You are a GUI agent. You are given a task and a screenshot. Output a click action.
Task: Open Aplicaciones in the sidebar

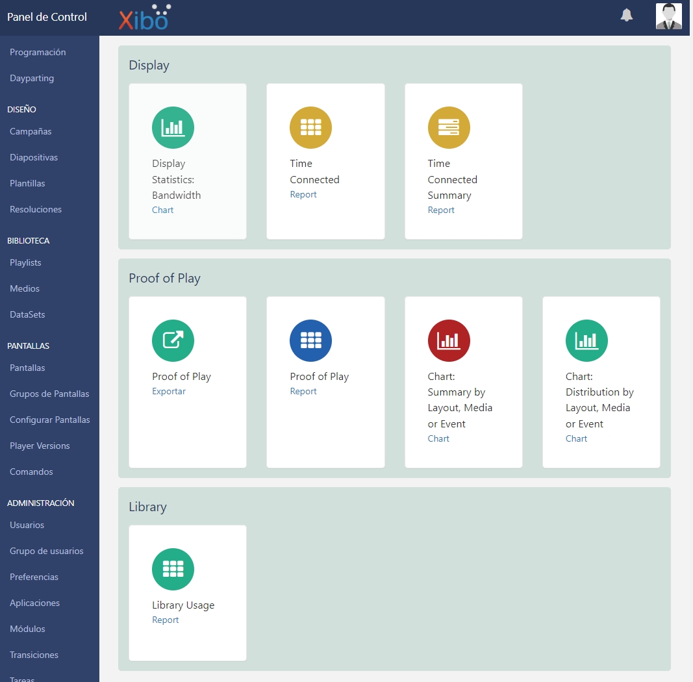point(34,603)
